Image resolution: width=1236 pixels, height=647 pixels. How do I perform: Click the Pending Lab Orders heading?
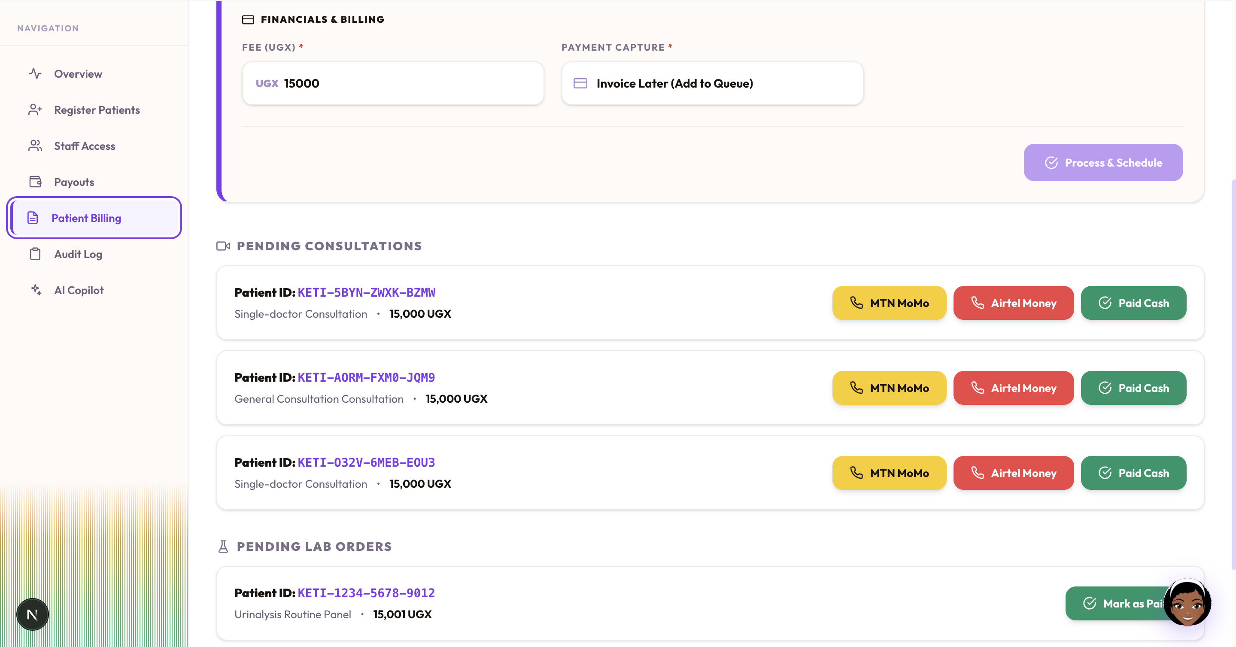pos(314,547)
